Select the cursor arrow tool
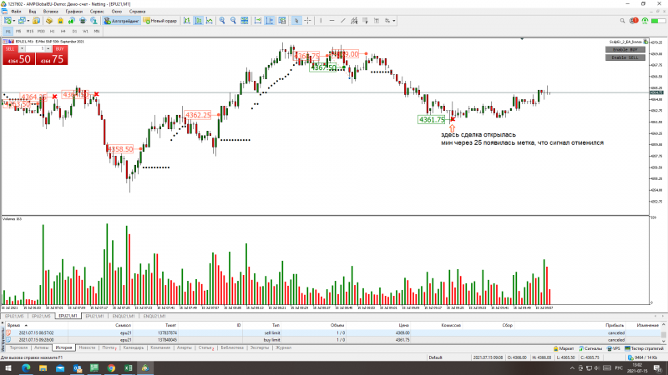 296,20
